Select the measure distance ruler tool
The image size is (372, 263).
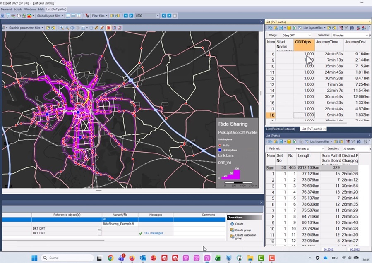point(96,28)
